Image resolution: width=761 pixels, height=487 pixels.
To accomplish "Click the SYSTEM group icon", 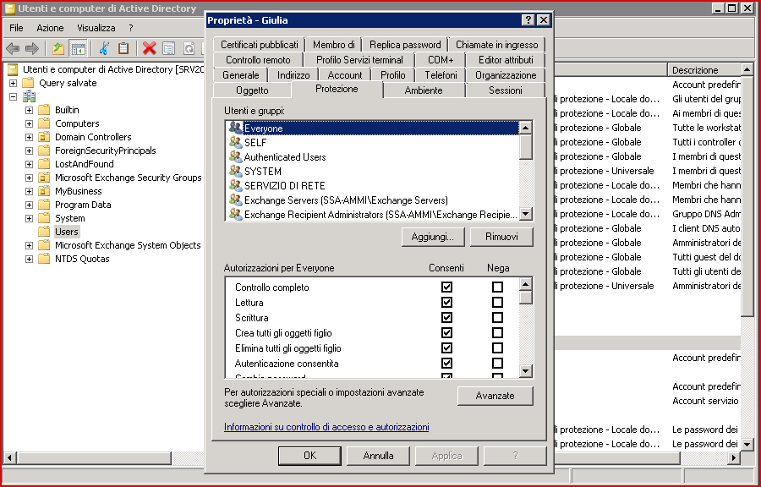I will (235, 171).
